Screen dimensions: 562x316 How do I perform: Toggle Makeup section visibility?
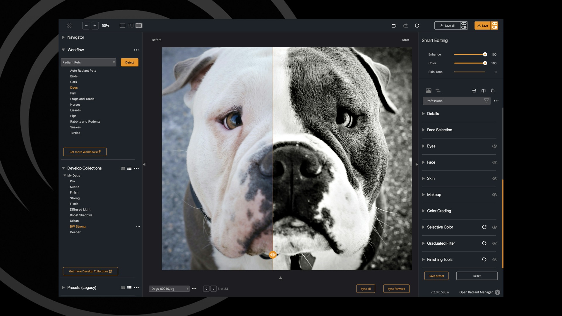(495, 195)
